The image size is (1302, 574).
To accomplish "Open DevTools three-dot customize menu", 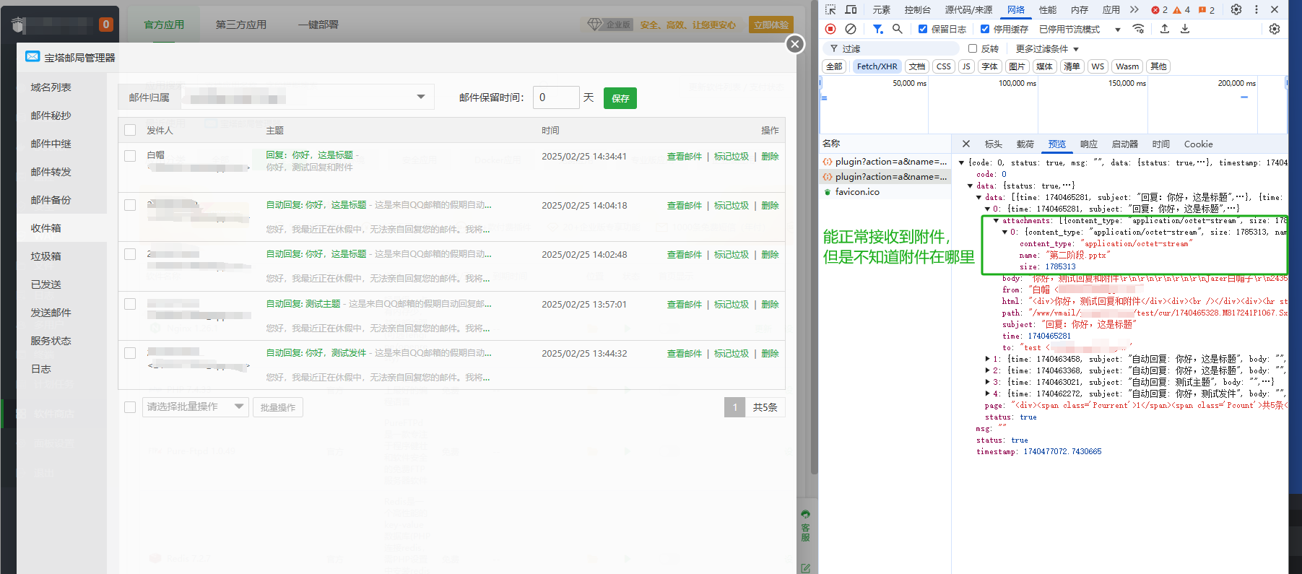I will pyautogui.click(x=1256, y=9).
